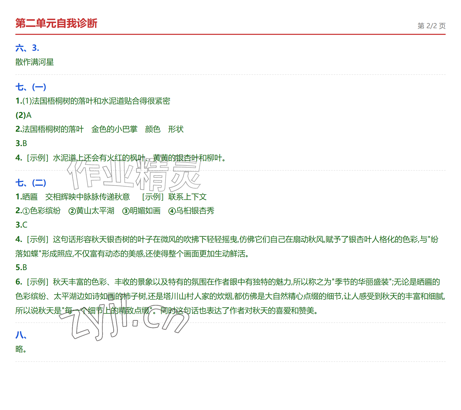
Task: Click the line starting 秋天丰富的色彩、丰收的景象
Action: click(x=228, y=282)
